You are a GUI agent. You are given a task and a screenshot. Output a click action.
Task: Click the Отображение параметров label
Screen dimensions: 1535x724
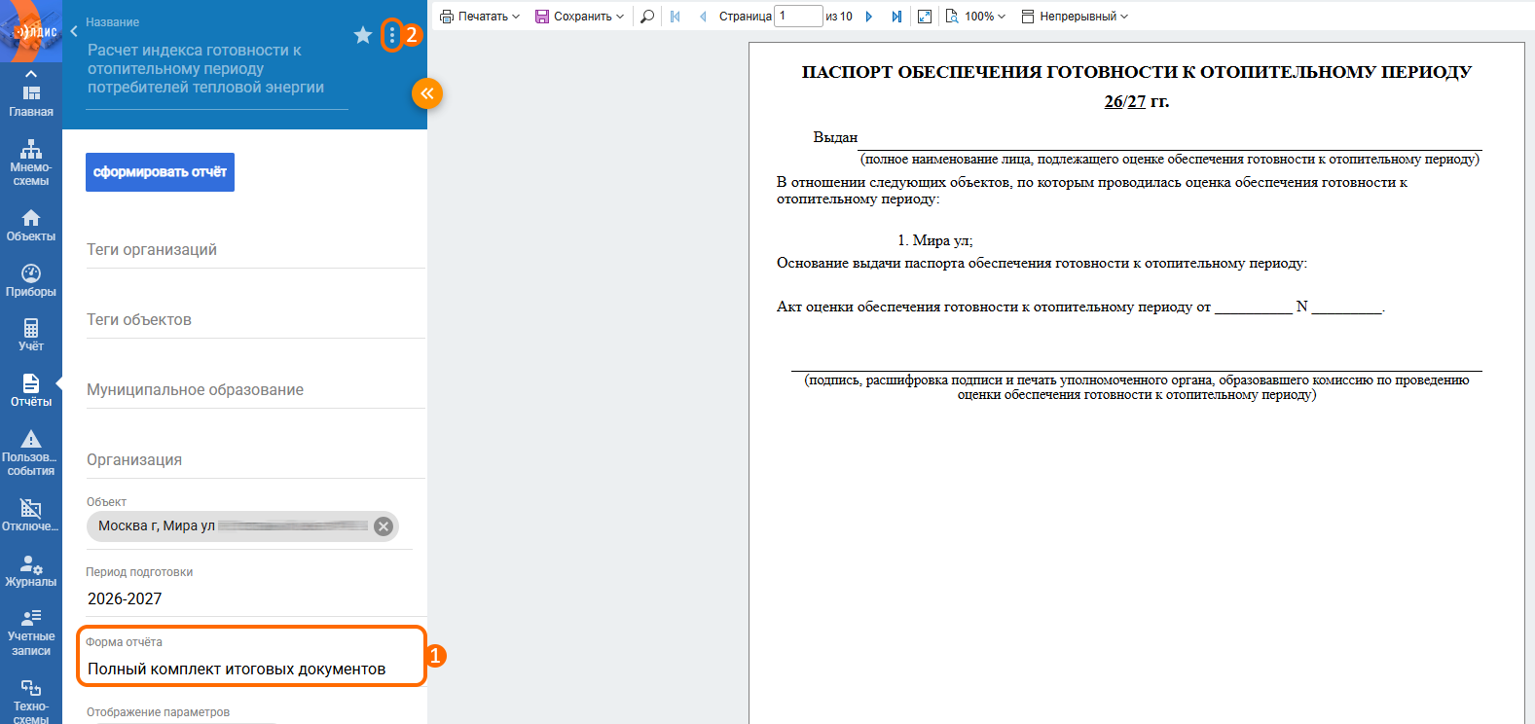158,712
